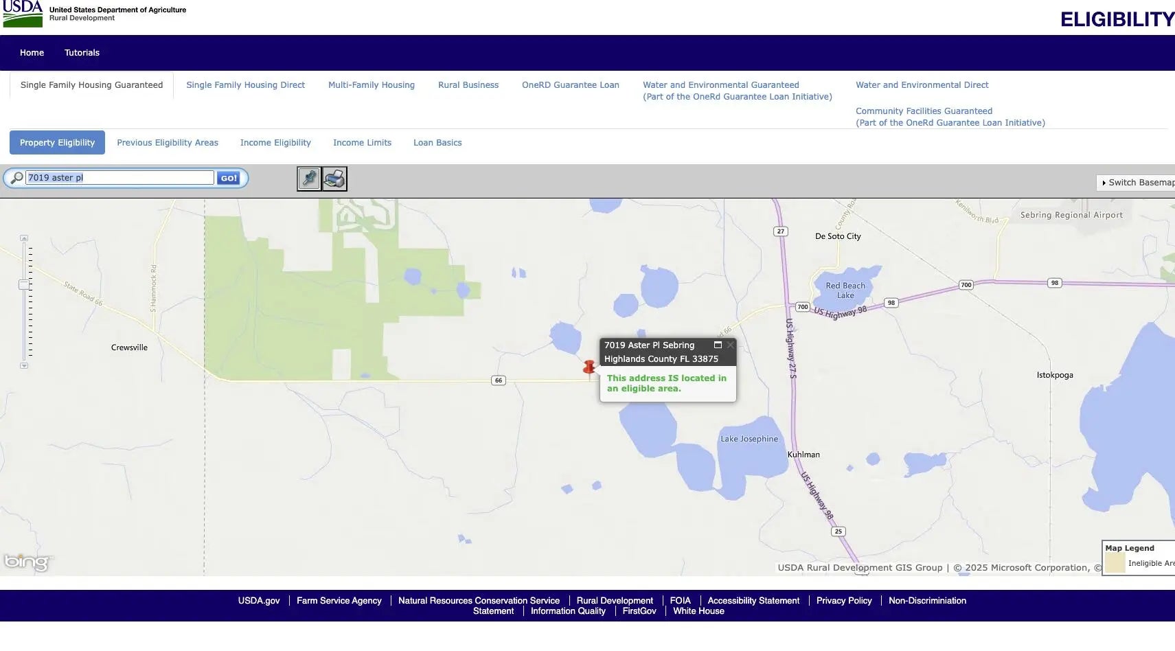Click the address search input field
The image size is (1175, 651).
point(119,178)
